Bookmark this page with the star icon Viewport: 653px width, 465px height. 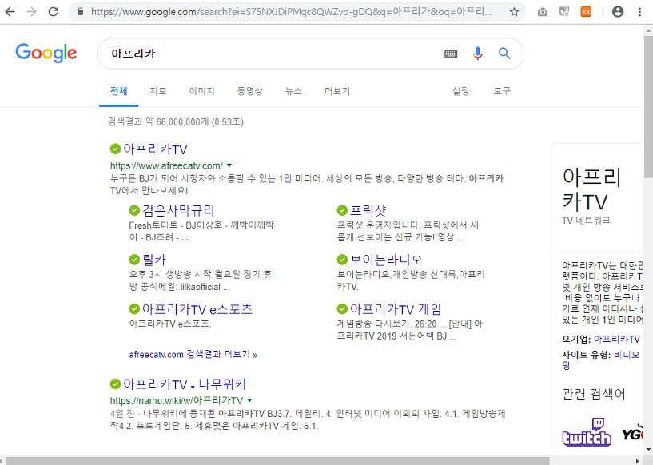514,12
